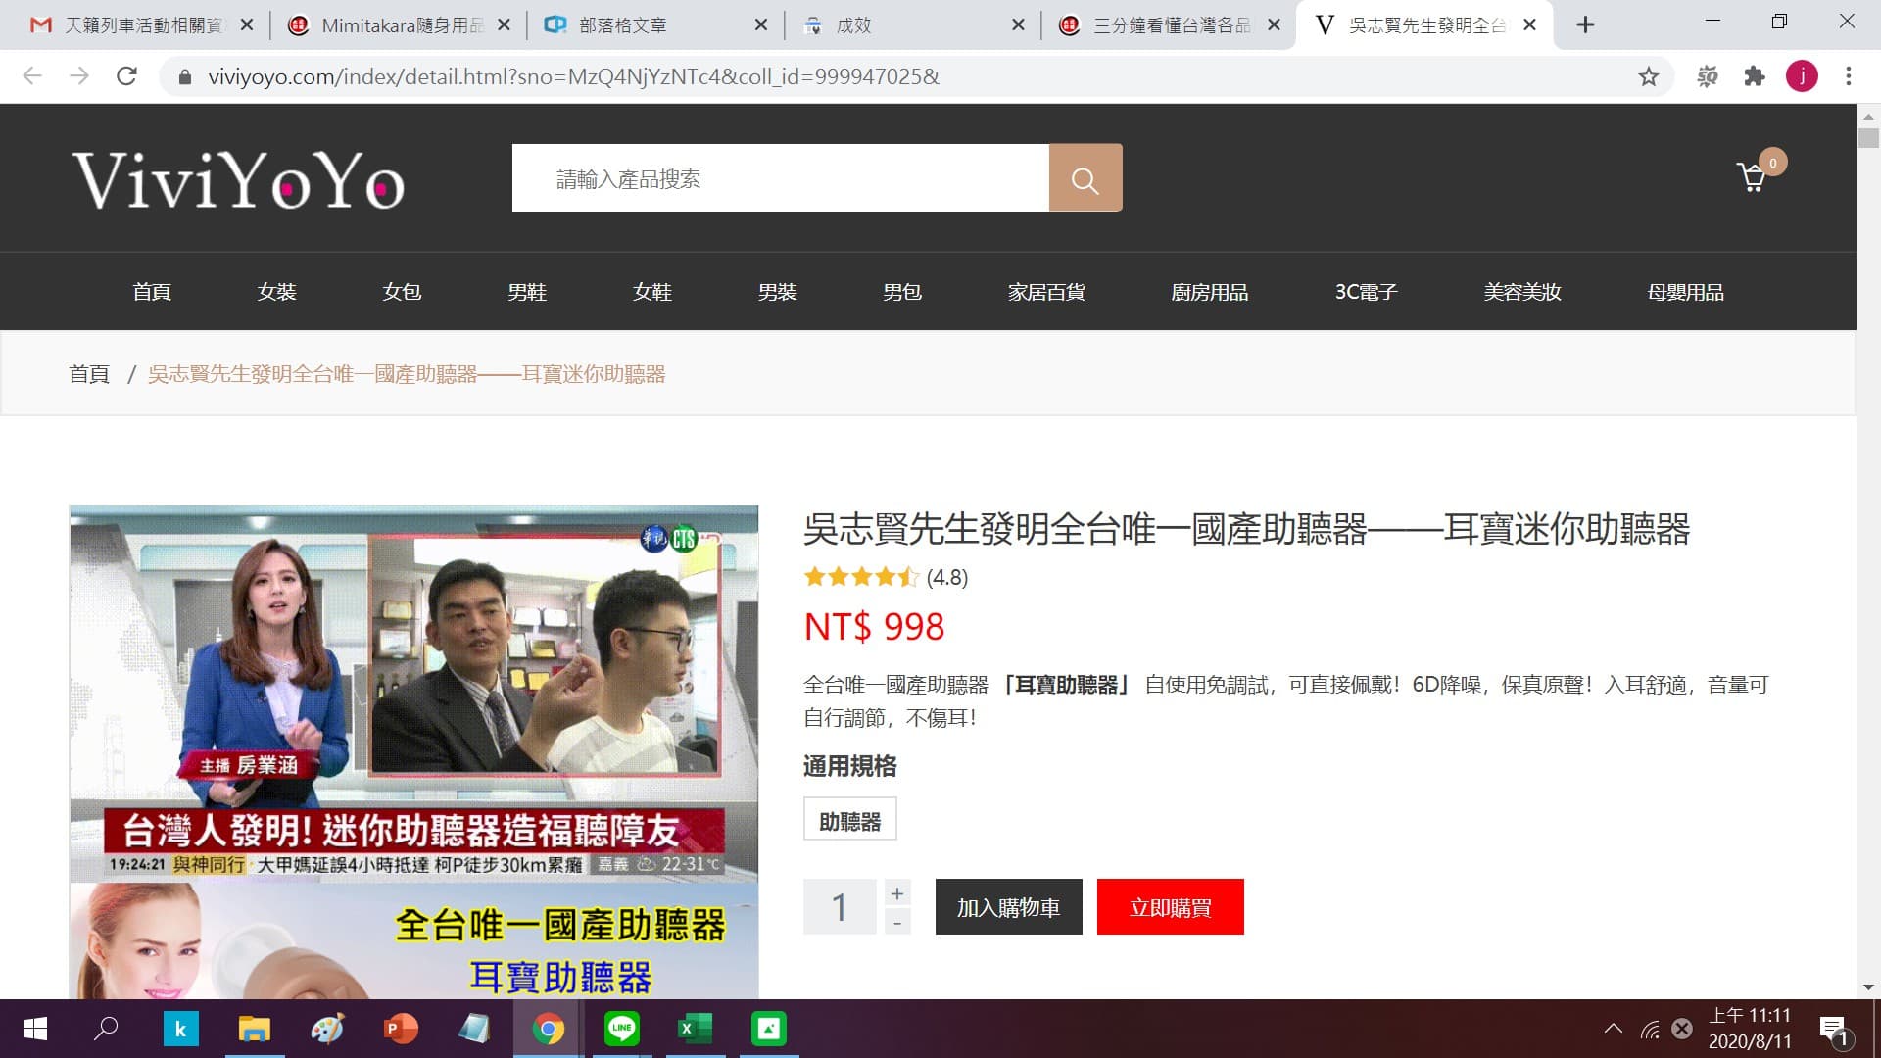Image resolution: width=1881 pixels, height=1058 pixels.
Task: Open Excel from taskbar
Action: point(695,1029)
